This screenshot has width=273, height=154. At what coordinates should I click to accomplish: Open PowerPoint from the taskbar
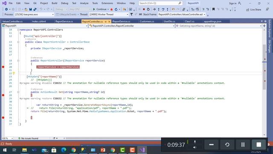click(103, 150)
